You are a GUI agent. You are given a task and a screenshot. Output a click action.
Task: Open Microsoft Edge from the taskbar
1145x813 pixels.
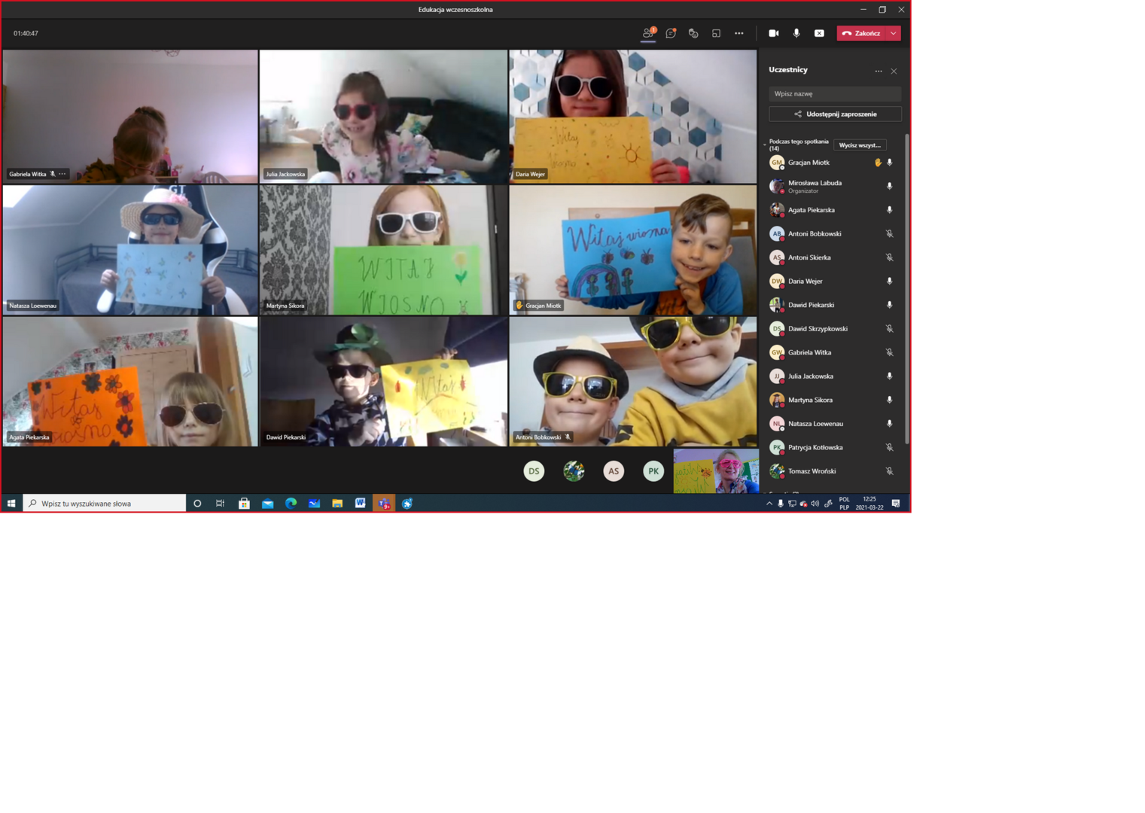click(291, 504)
